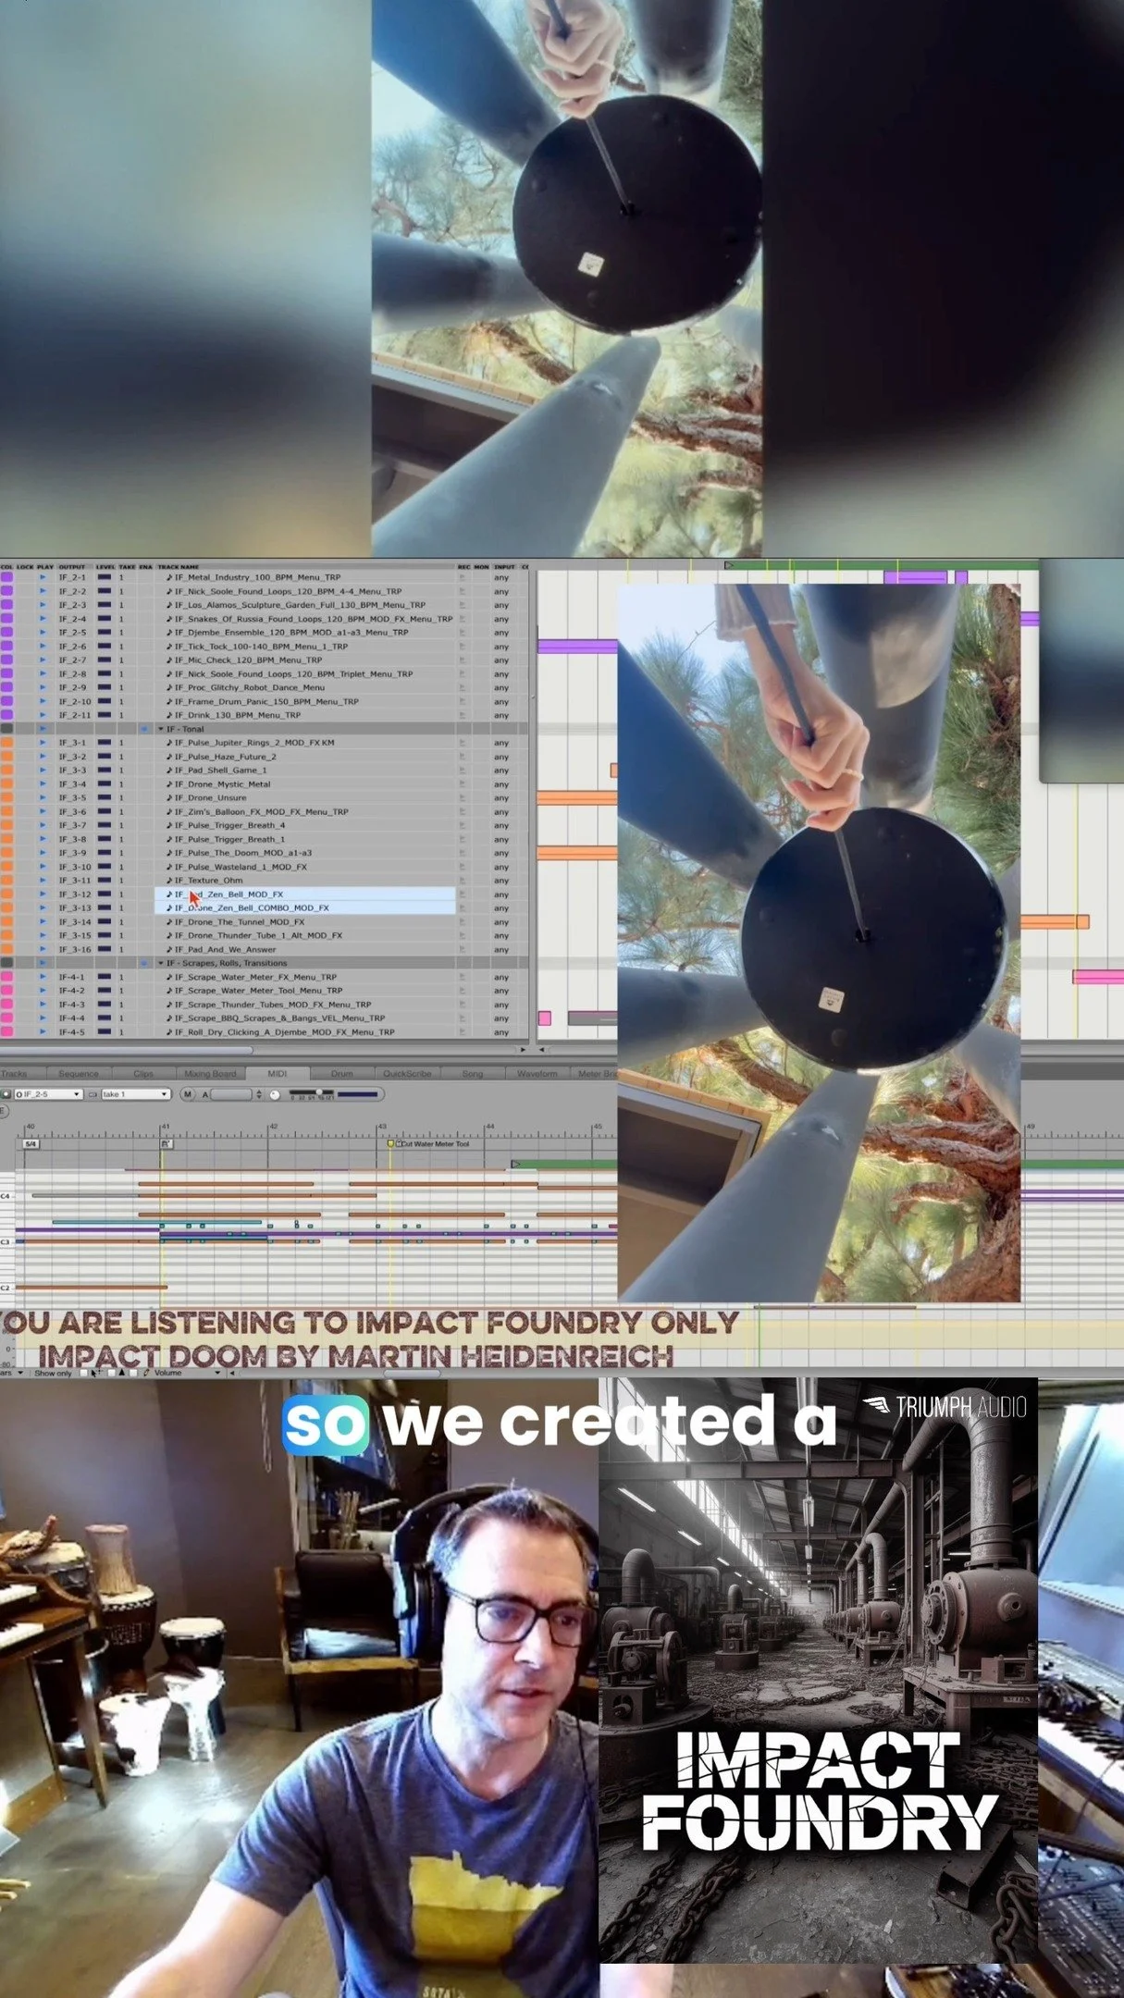
Task: Click level meter of track IF_3-9
Action: click(x=105, y=853)
